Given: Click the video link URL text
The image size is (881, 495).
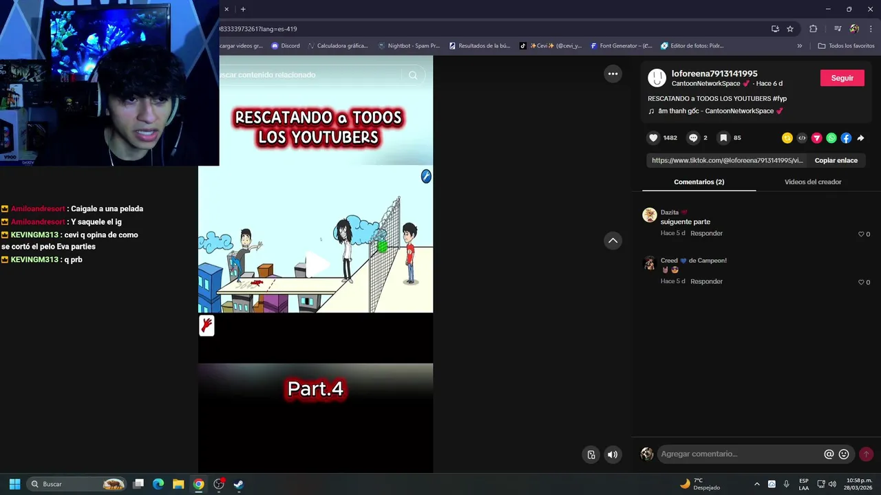Looking at the screenshot, I should point(727,160).
